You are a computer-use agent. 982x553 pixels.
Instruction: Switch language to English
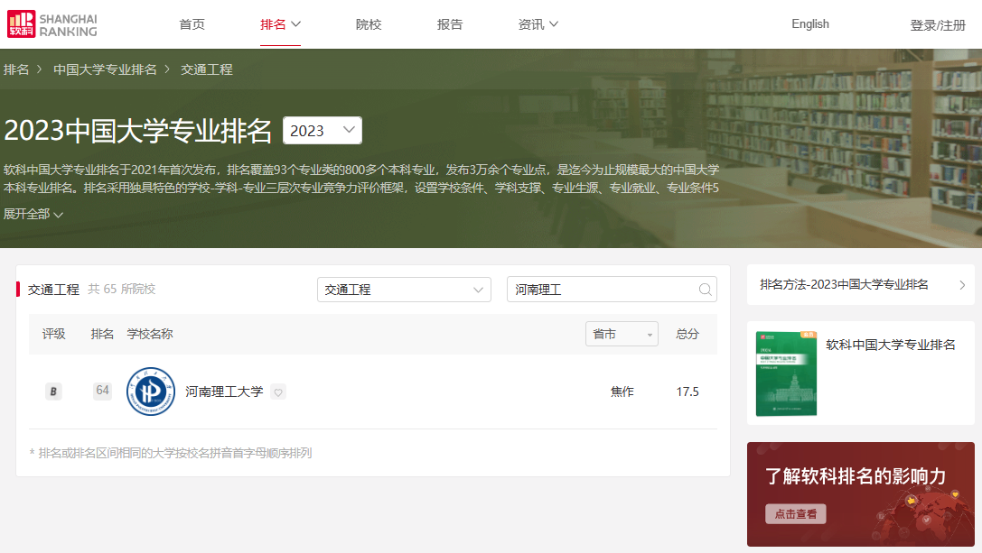809,24
